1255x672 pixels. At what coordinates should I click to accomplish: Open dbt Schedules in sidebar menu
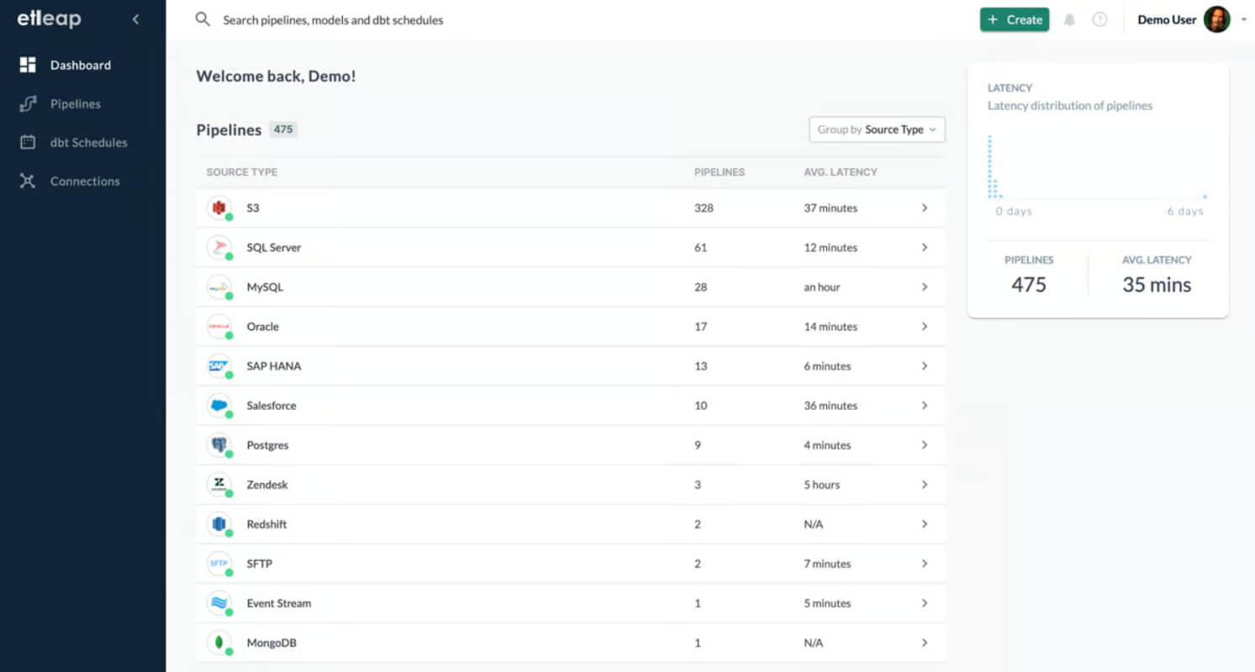tap(89, 142)
